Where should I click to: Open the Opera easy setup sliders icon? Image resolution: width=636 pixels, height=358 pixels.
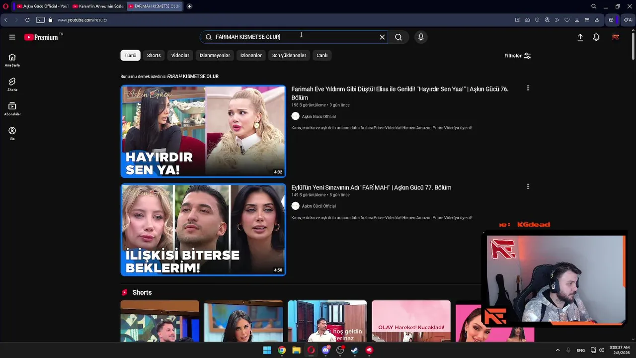[587, 20]
